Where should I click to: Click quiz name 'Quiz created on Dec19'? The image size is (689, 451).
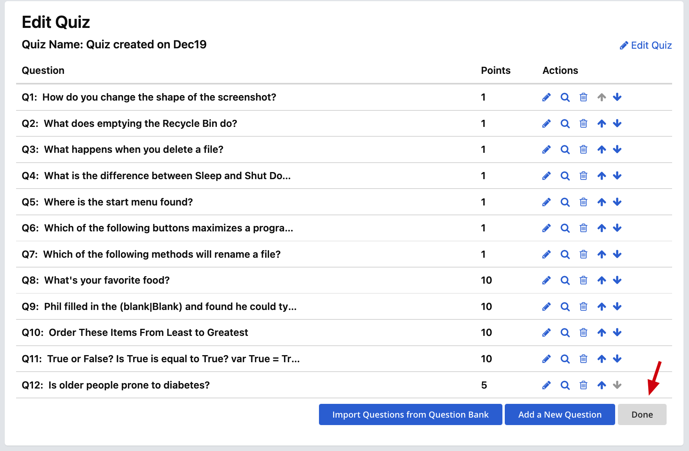146,44
